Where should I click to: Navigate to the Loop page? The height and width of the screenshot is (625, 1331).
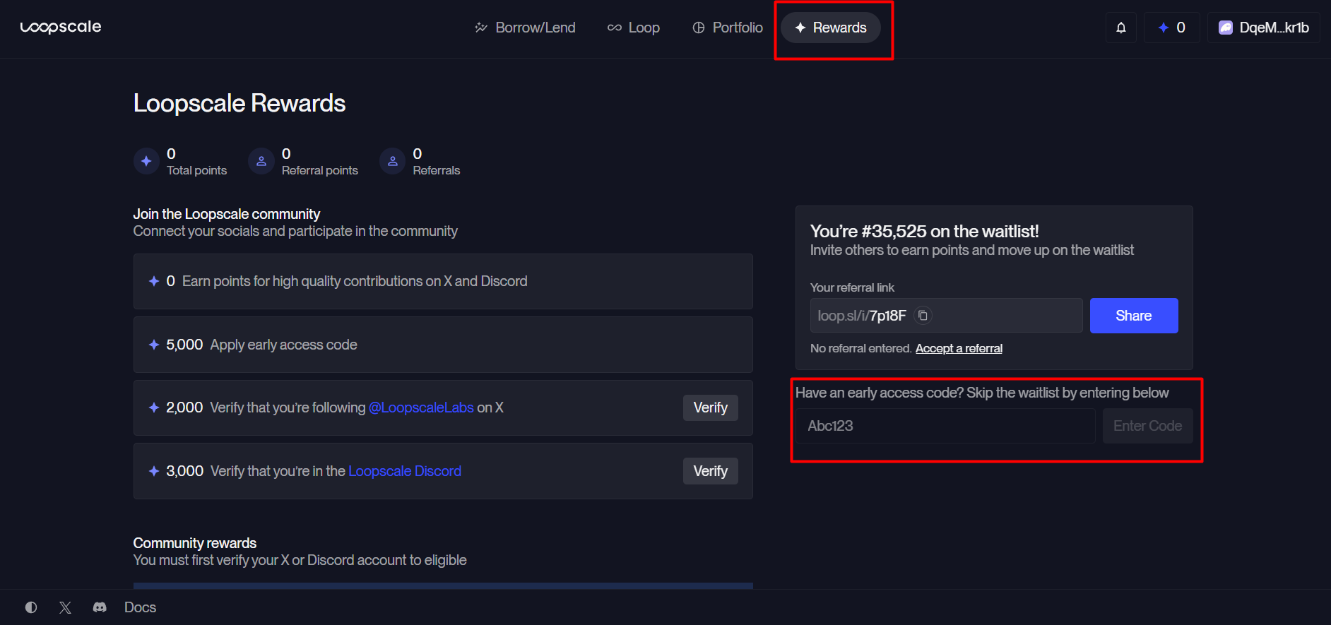[633, 27]
